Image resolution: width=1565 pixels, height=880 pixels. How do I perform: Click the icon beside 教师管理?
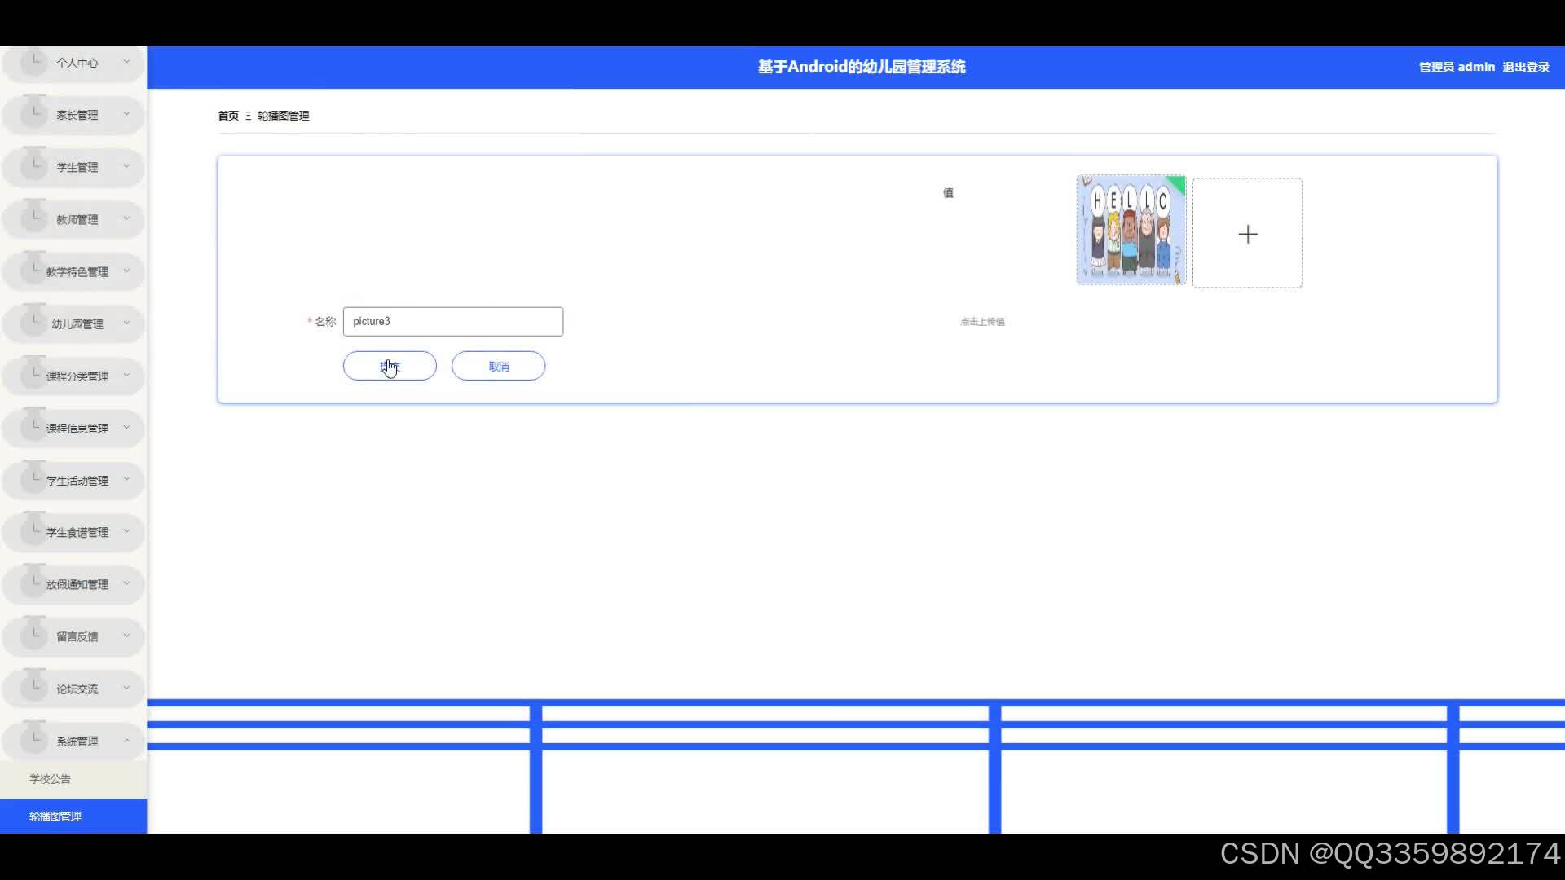point(33,217)
